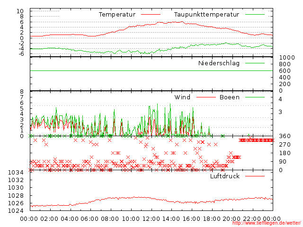303x227 pixels.
Task: Click the 600 precipitation axis value
Action: (x=285, y=71)
